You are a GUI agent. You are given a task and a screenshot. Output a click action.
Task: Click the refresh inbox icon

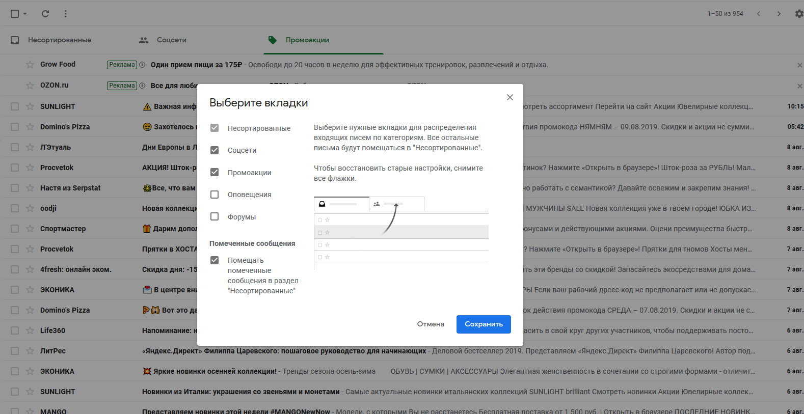[x=45, y=14]
